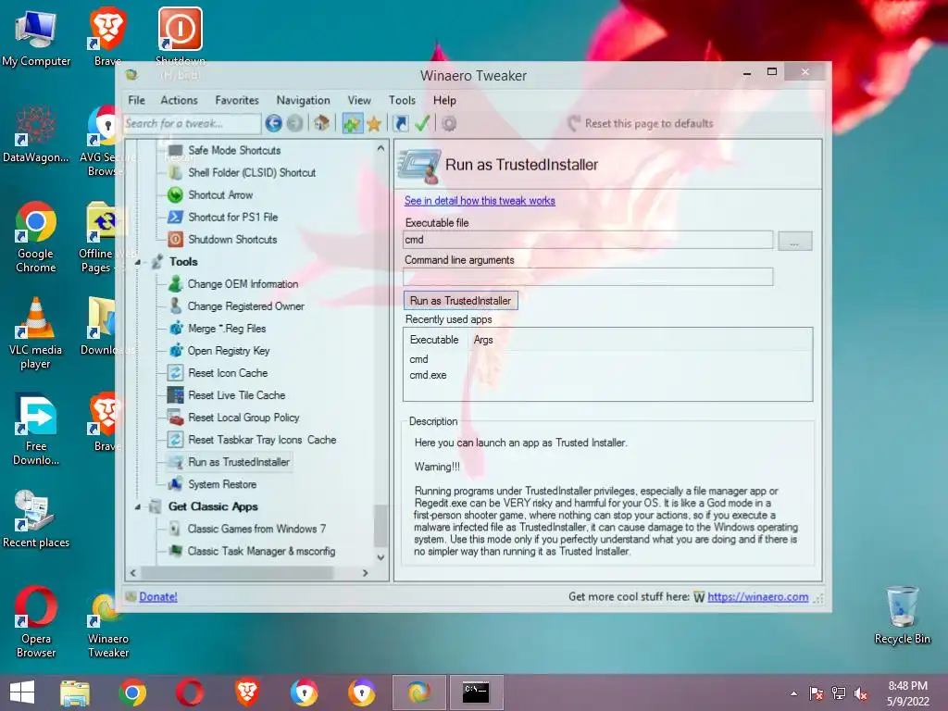
Task: Click the export shortcut arrow icon in toolbar
Action: pyautogui.click(x=401, y=123)
